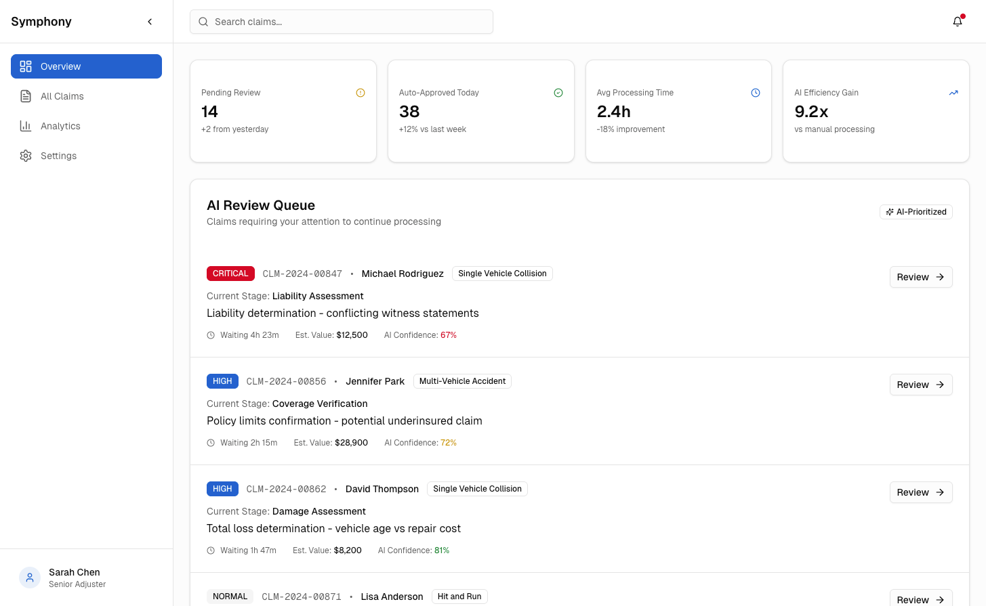Open the All Claims document icon

tap(26, 96)
